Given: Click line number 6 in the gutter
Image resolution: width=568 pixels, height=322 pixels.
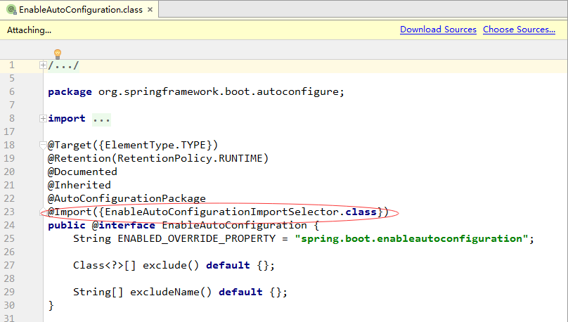Looking at the screenshot, I should (x=12, y=91).
